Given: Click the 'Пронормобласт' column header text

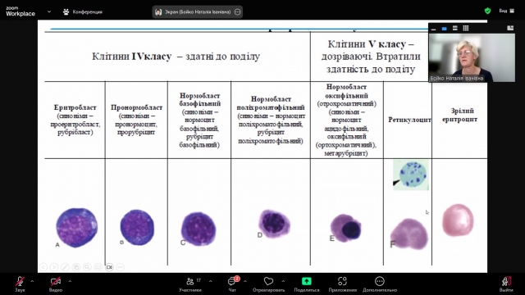Looking at the screenshot, I should (137, 107).
